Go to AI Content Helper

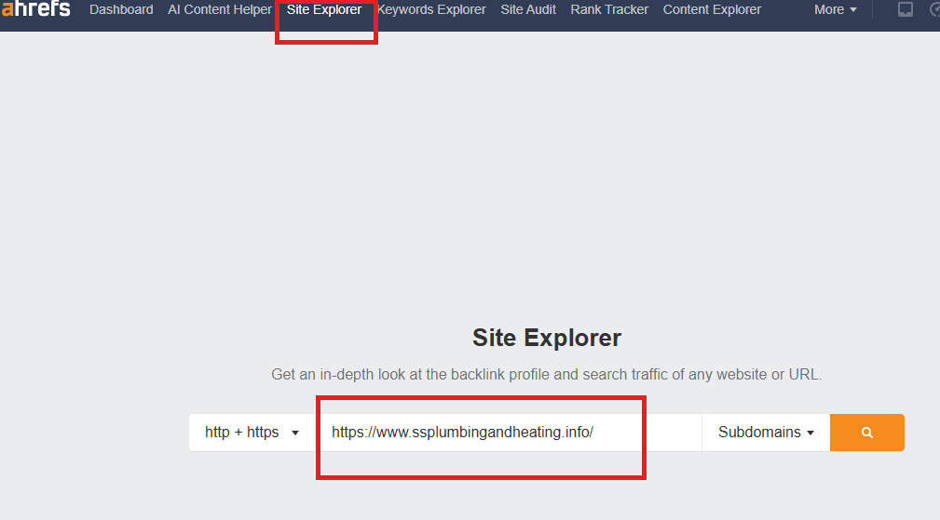(220, 10)
